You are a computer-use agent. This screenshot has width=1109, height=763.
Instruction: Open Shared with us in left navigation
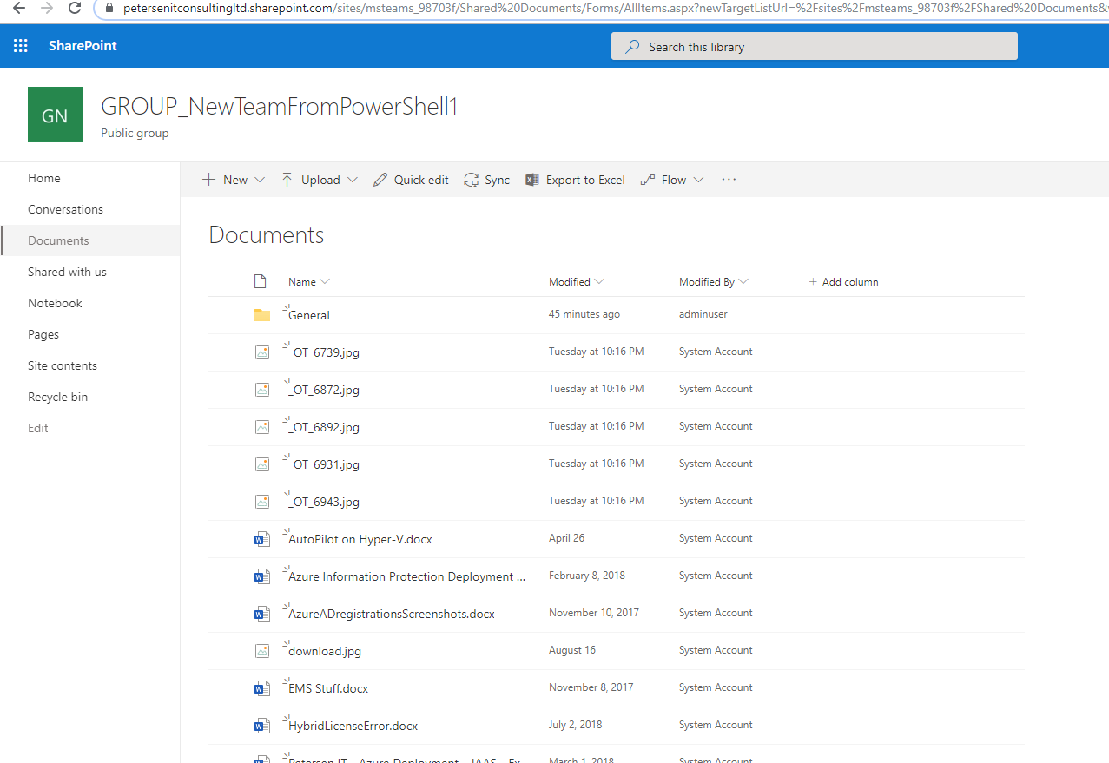67,272
